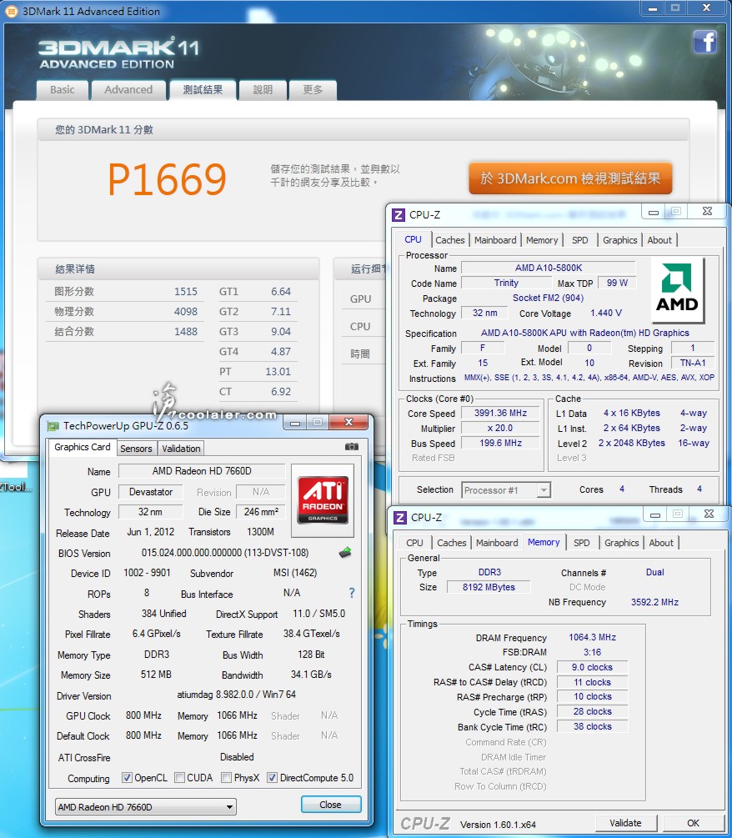Click the Facebook icon in 3DMark header
The image size is (732, 838).
click(704, 42)
